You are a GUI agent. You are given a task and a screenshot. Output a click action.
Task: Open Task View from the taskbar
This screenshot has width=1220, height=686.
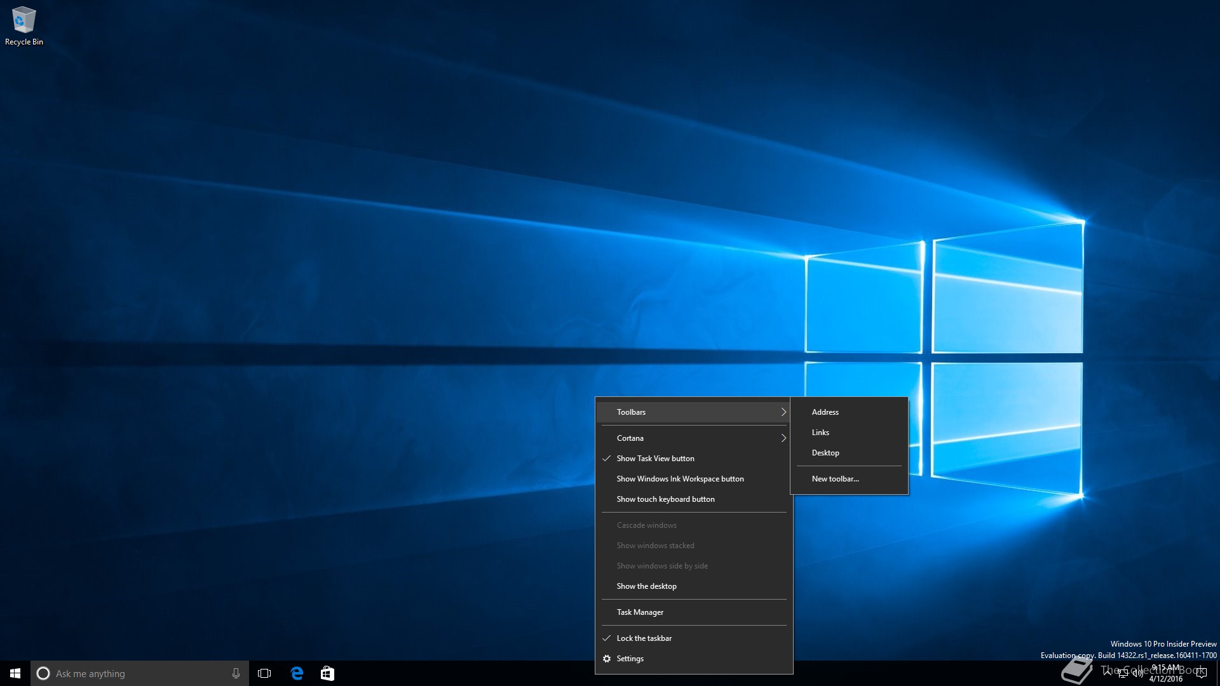(x=264, y=673)
